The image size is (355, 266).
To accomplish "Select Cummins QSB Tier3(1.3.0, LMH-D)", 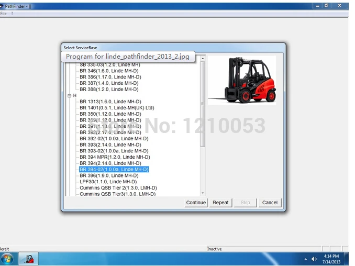I will (117, 194).
